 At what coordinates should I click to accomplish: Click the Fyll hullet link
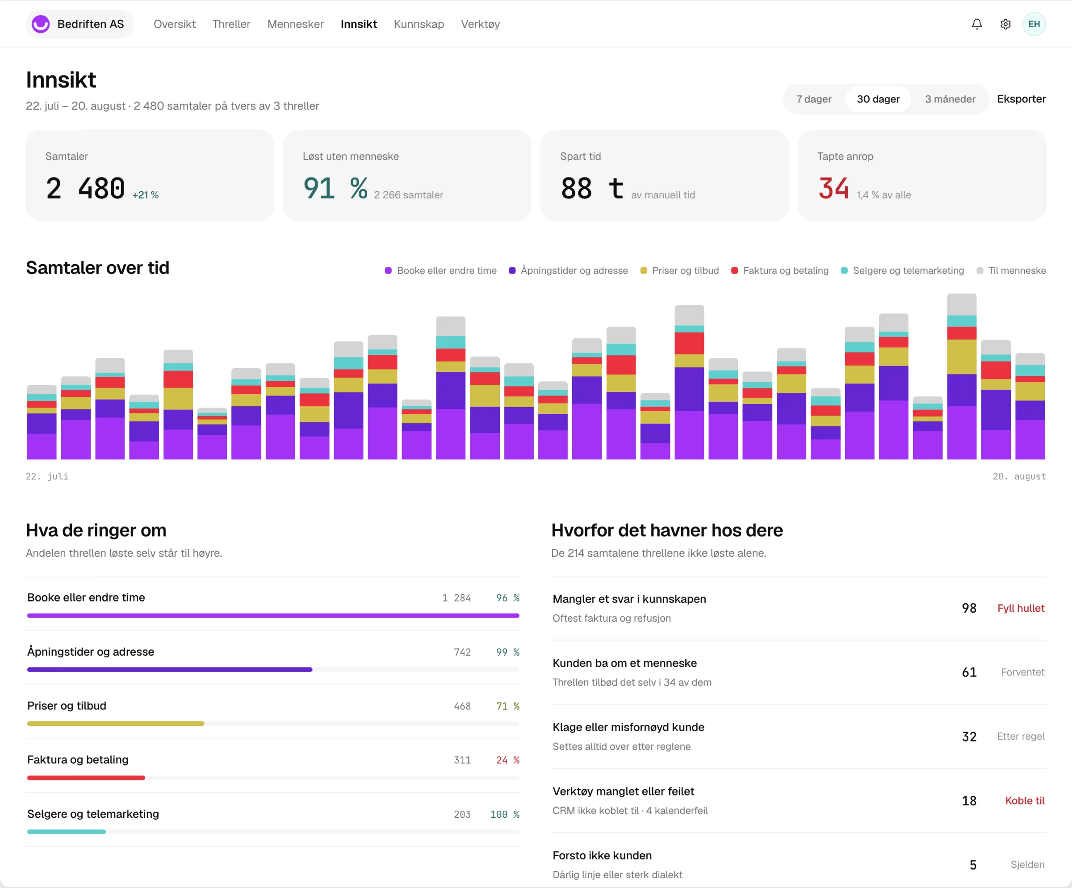(x=1021, y=608)
